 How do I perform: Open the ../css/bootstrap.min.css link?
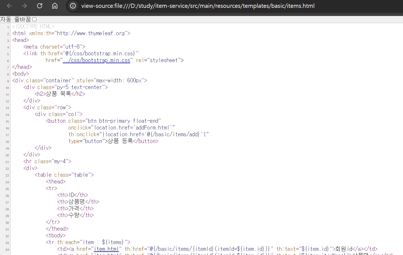96,60
